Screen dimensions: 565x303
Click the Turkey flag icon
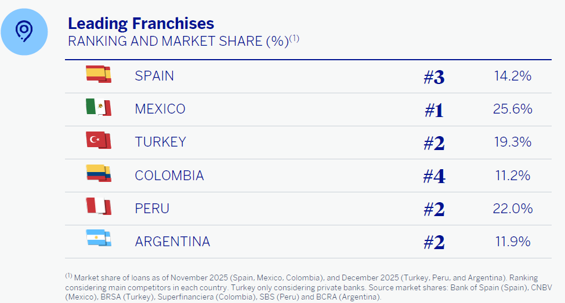98,141
